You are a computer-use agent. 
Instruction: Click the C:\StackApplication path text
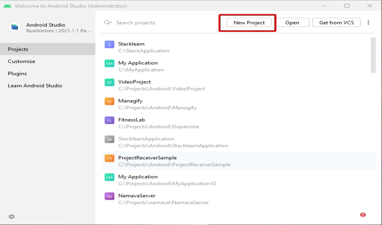coord(144,51)
